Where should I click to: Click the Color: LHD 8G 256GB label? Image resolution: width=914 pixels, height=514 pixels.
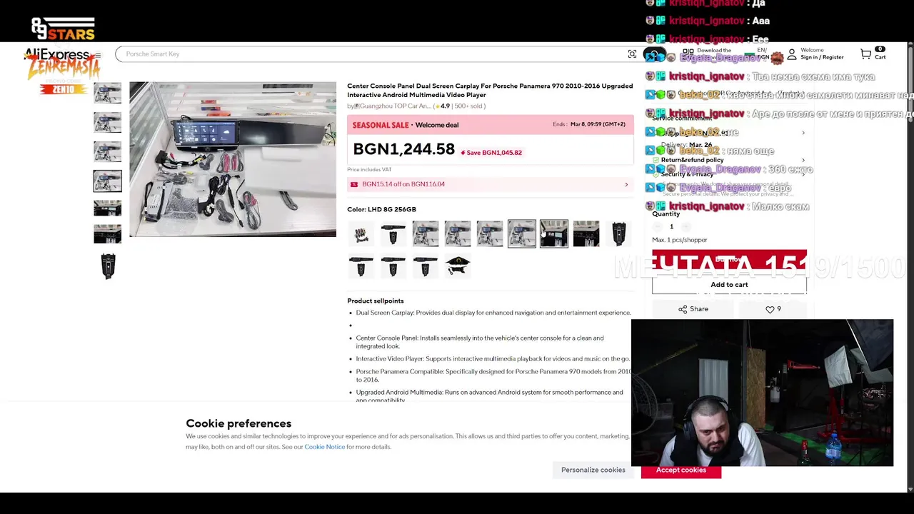tap(381, 209)
